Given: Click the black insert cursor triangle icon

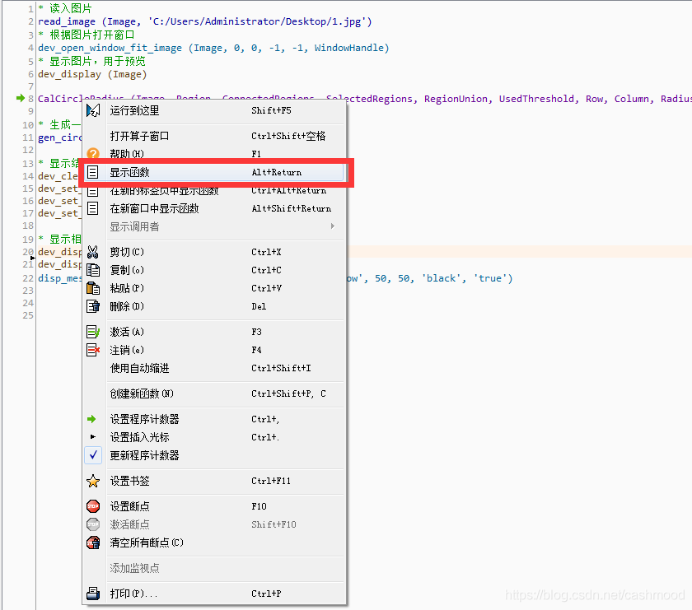Looking at the screenshot, I should (x=92, y=436).
